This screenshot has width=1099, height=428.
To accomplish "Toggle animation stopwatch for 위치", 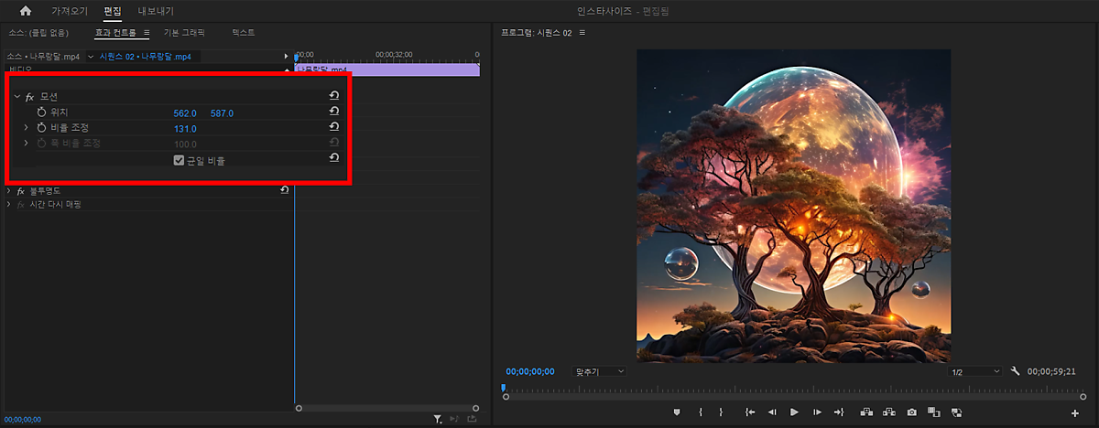I will coord(41,112).
